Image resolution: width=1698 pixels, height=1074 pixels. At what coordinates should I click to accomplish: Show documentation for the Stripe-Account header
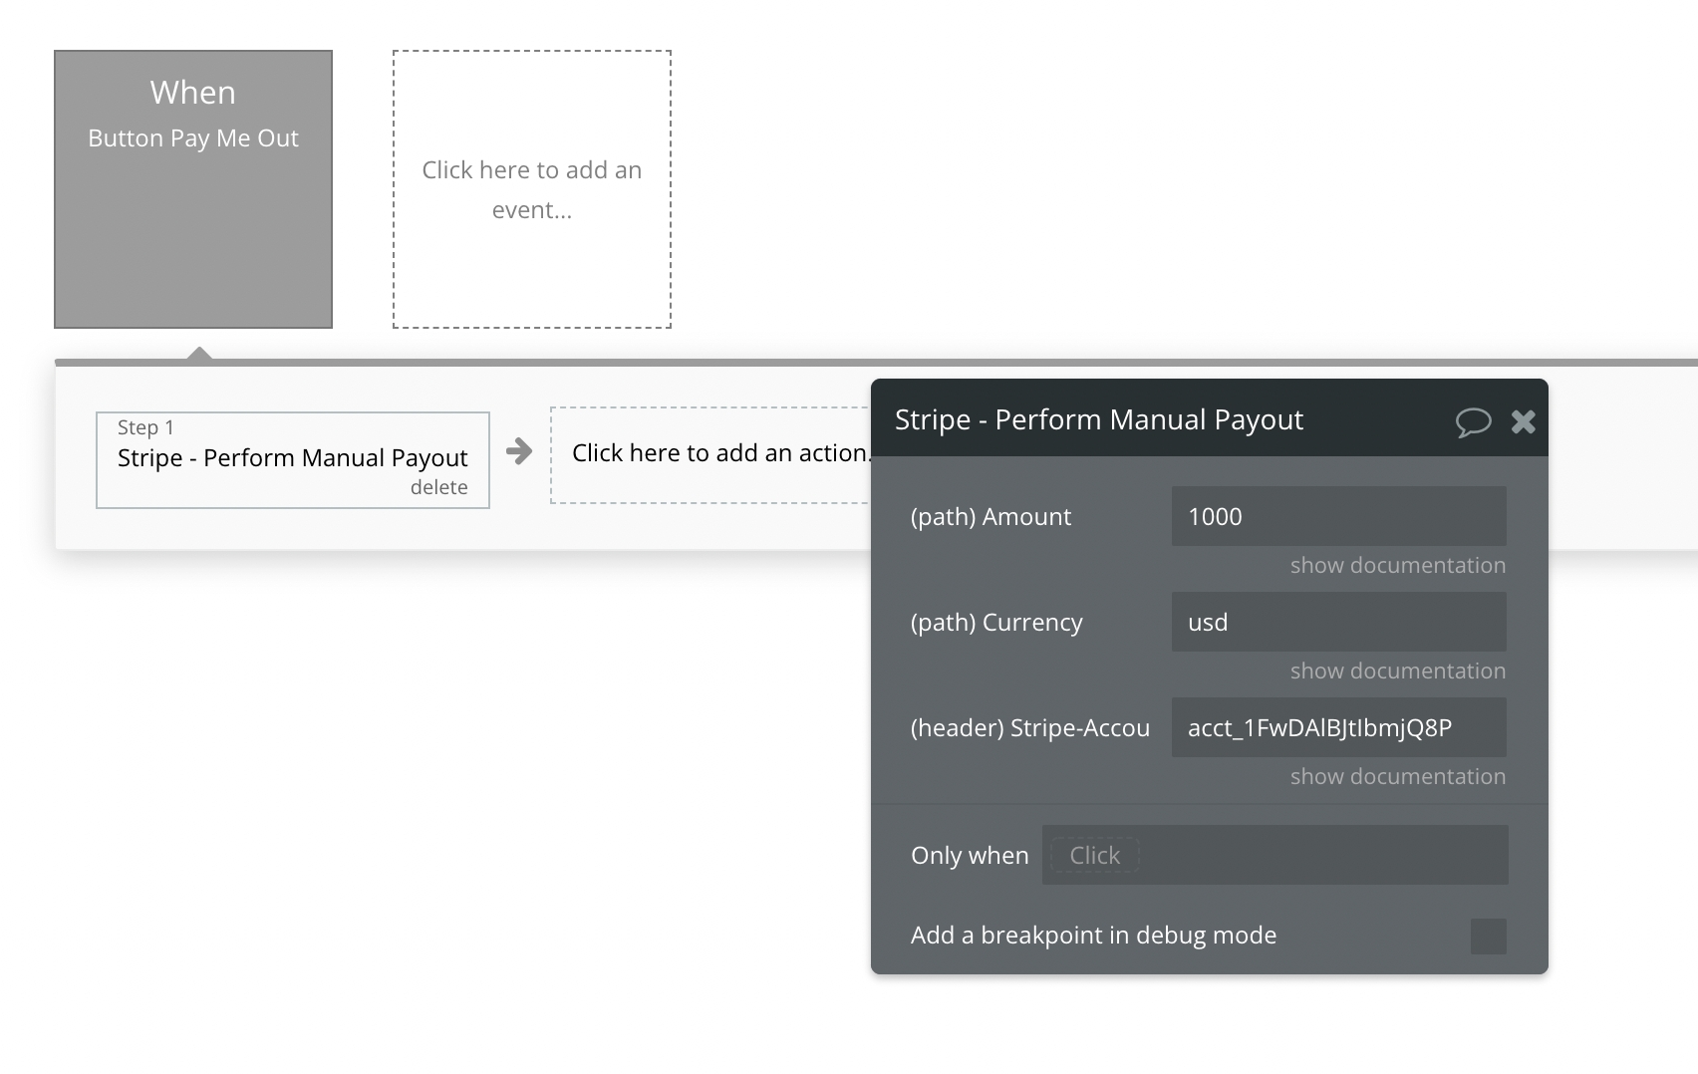coord(1397,776)
